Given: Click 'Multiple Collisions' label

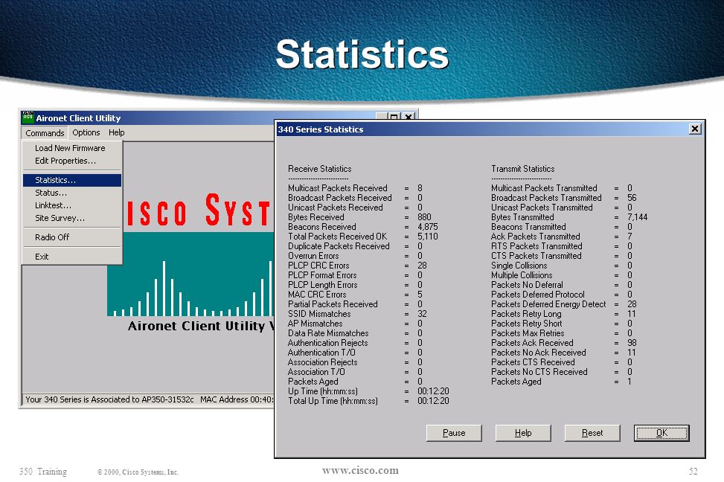Looking at the screenshot, I should (x=522, y=275).
